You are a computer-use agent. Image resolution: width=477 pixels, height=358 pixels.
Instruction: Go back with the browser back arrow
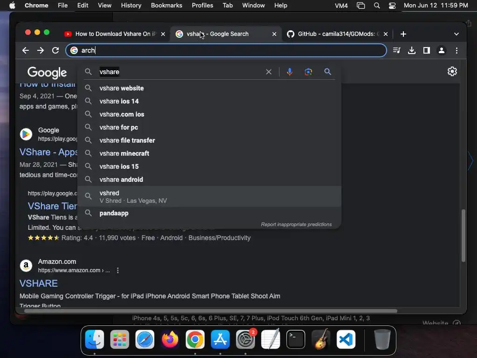point(26,50)
